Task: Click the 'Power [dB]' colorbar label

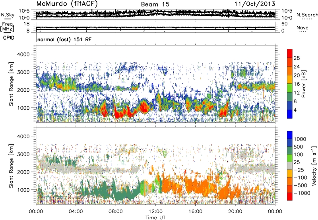Action: tap(304, 84)
